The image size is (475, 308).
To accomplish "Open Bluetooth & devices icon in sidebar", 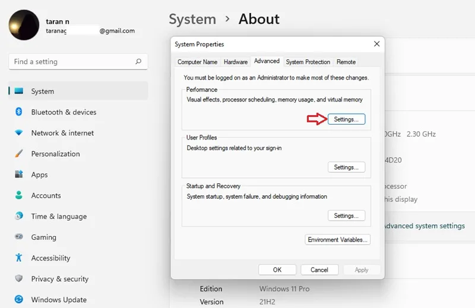I will click(x=19, y=112).
